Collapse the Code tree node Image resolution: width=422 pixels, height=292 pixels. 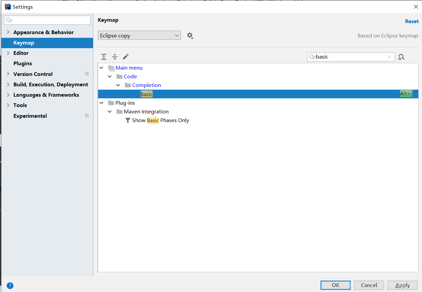click(x=110, y=77)
